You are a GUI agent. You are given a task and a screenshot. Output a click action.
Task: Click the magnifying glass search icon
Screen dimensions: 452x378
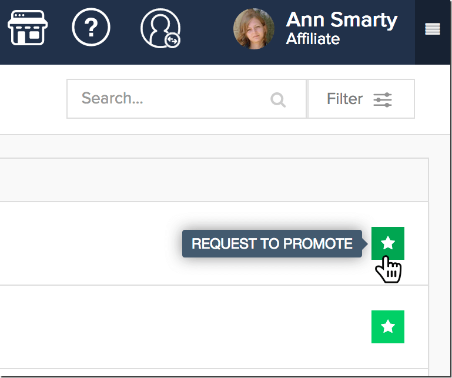(278, 100)
